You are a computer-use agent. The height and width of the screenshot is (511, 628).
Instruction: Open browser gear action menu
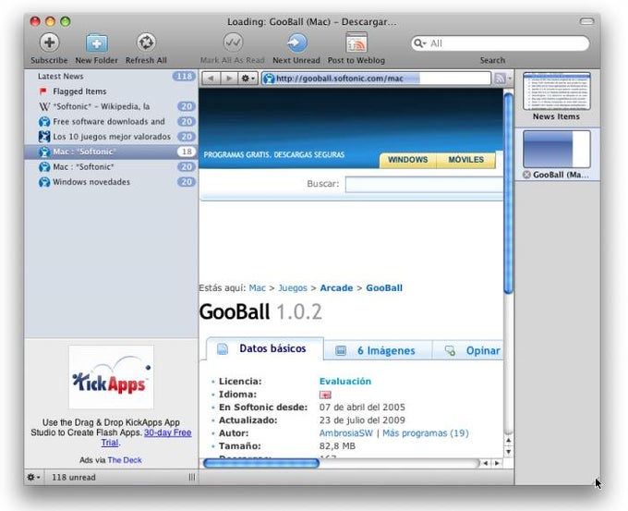click(x=248, y=79)
